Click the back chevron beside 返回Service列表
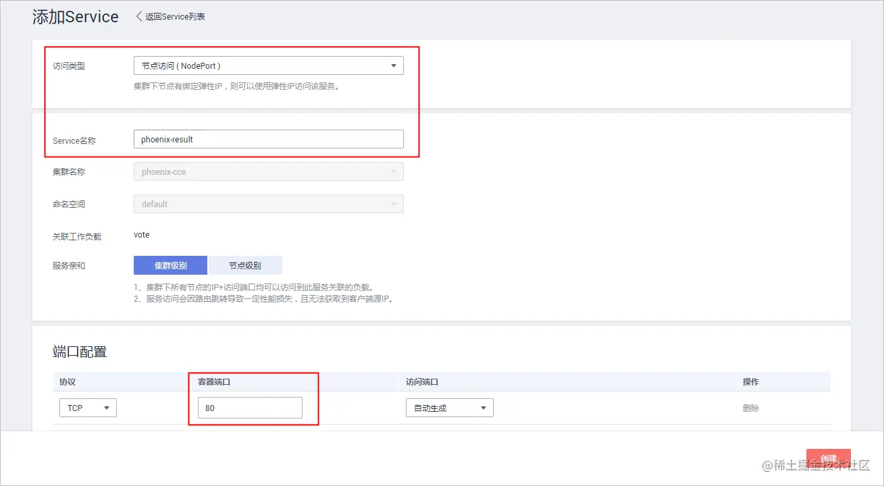 [139, 17]
